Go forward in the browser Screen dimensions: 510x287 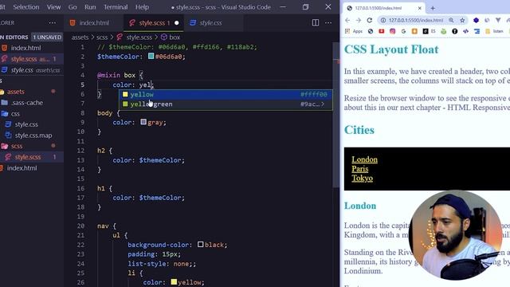pos(359,20)
